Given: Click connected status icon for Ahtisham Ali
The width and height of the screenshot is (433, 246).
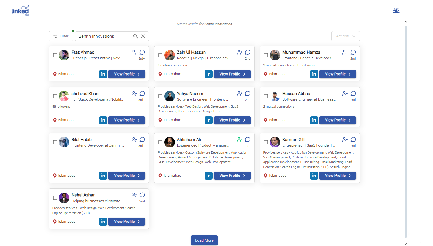Looking at the screenshot, I should pos(239,140).
